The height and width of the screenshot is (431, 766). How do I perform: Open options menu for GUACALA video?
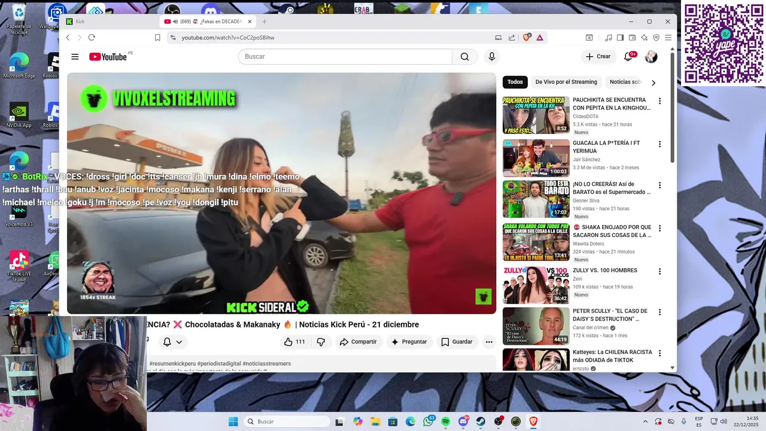coord(660,144)
